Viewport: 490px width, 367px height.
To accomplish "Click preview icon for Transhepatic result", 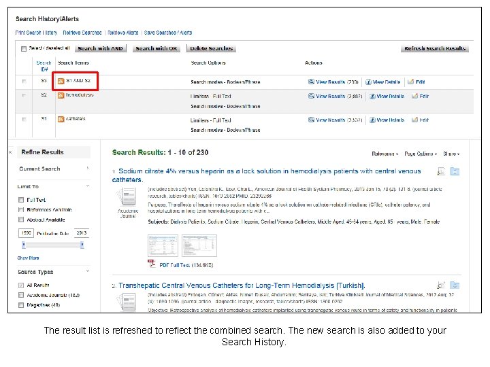I will [441, 285].
